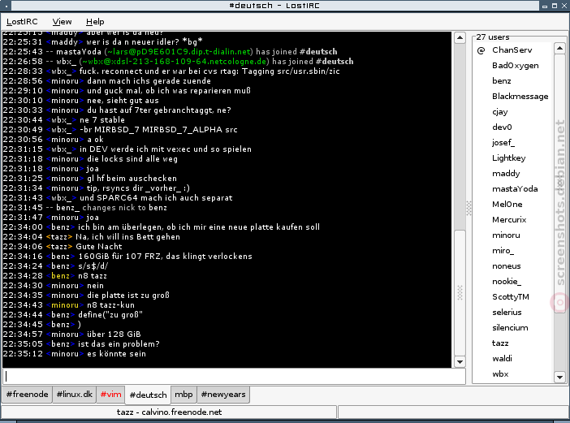The width and height of the screenshot is (570, 423).
Task: Select user BadOxygen
Action: click(x=515, y=66)
